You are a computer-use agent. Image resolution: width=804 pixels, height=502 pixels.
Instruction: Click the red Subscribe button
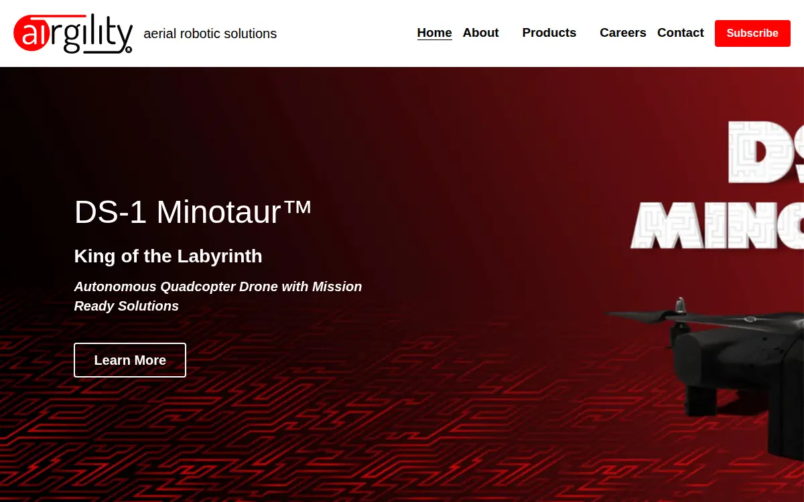tap(752, 33)
